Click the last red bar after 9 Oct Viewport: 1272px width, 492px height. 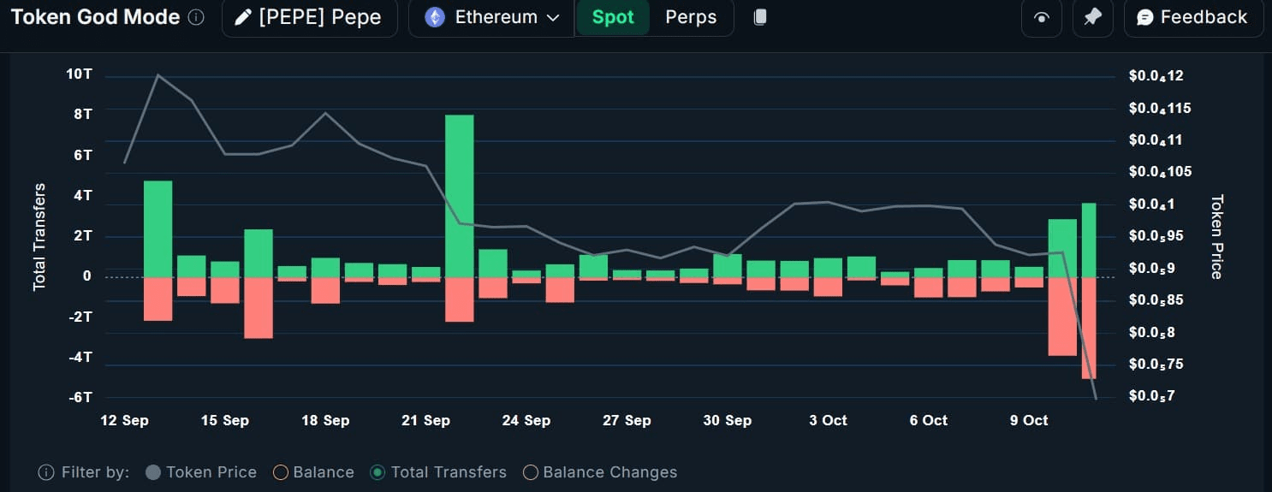[x=1089, y=328]
